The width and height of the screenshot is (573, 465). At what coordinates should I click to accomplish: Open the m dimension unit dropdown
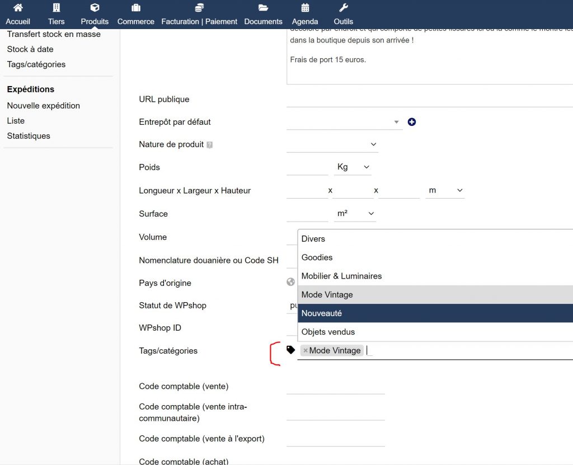point(460,190)
